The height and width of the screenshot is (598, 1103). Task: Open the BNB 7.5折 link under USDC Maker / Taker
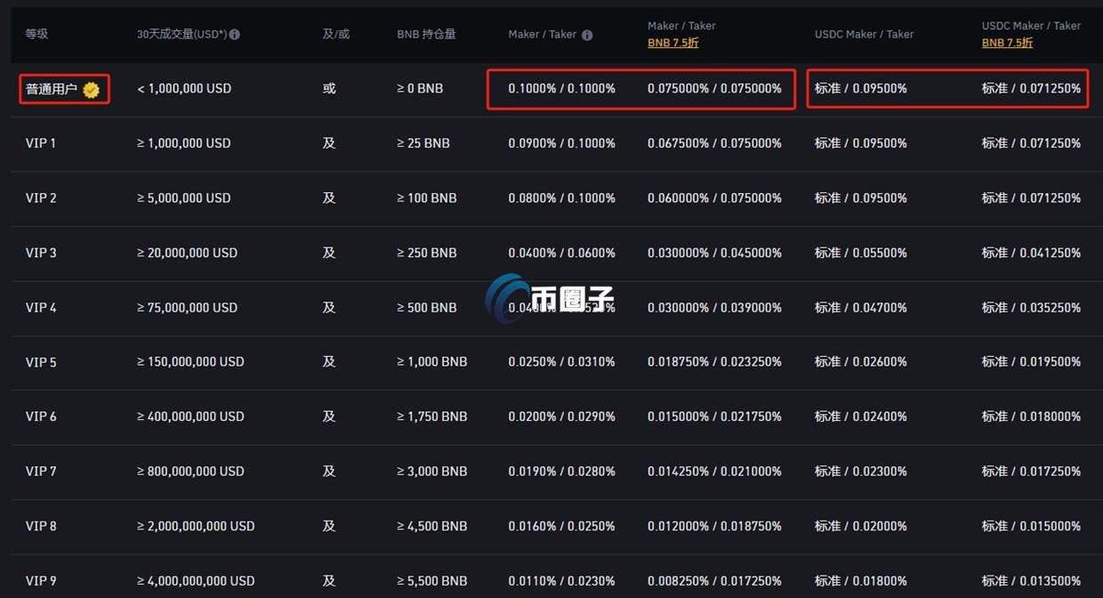click(x=1007, y=43)
